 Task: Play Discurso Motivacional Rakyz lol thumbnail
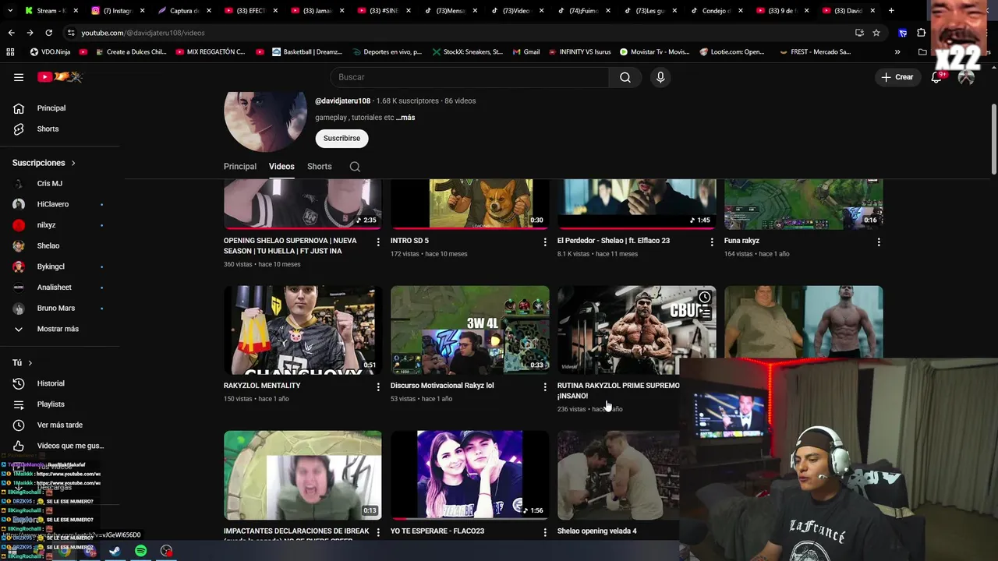(469, 330)
